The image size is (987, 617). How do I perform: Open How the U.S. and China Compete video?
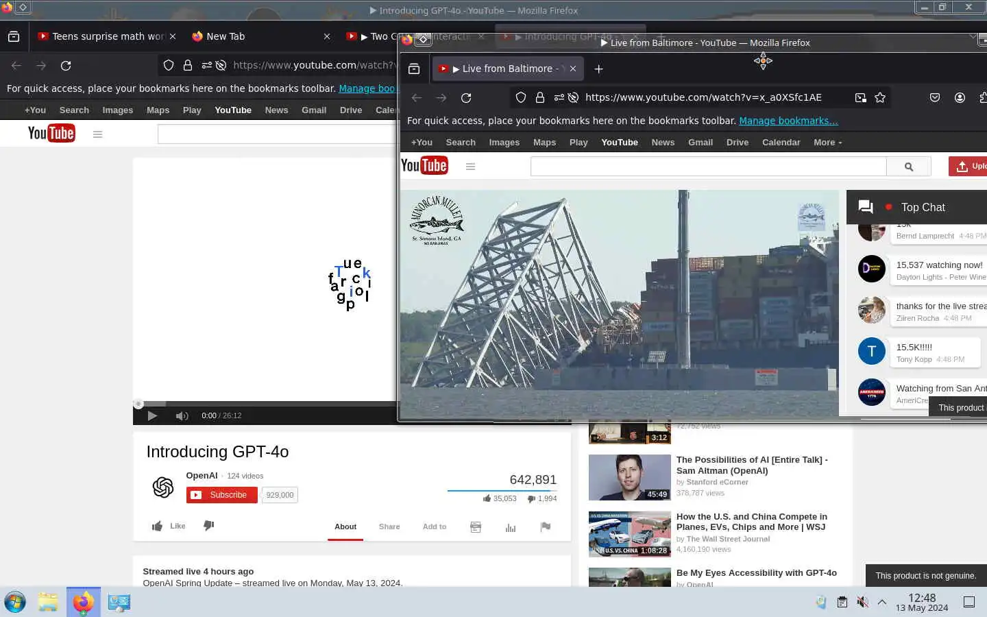752,522
